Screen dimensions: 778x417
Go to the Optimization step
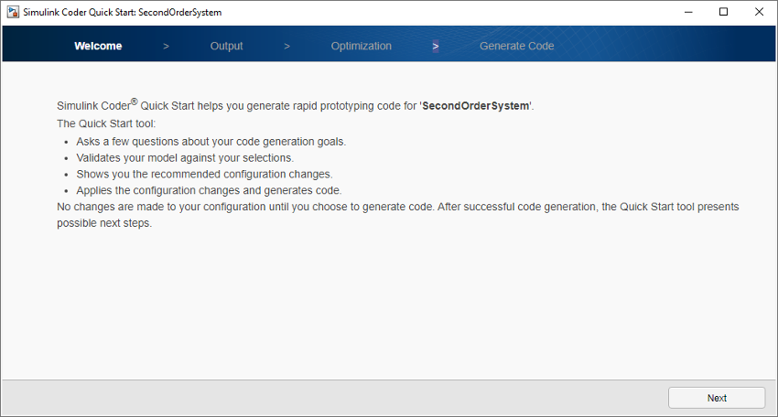pos(361,46)
